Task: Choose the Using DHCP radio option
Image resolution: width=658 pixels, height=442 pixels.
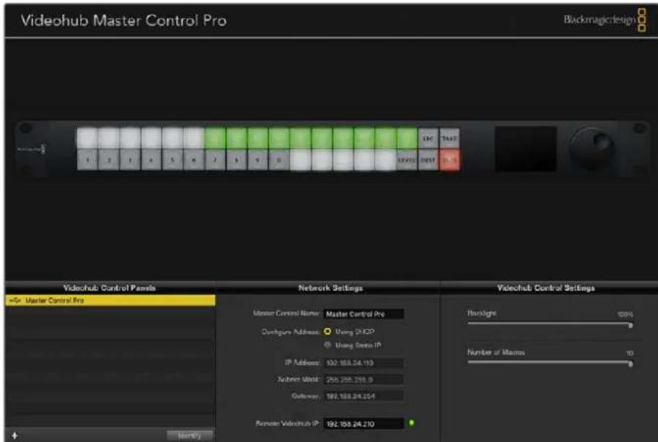Action: [x=328, y=331]
